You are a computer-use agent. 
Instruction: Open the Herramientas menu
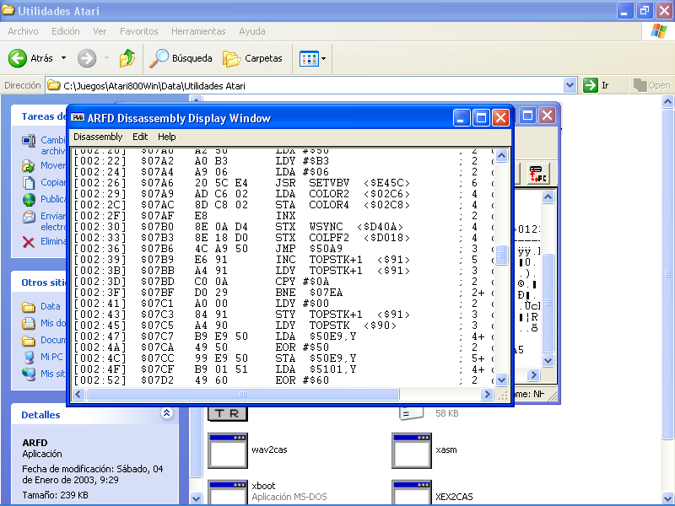tap(198, 31)
